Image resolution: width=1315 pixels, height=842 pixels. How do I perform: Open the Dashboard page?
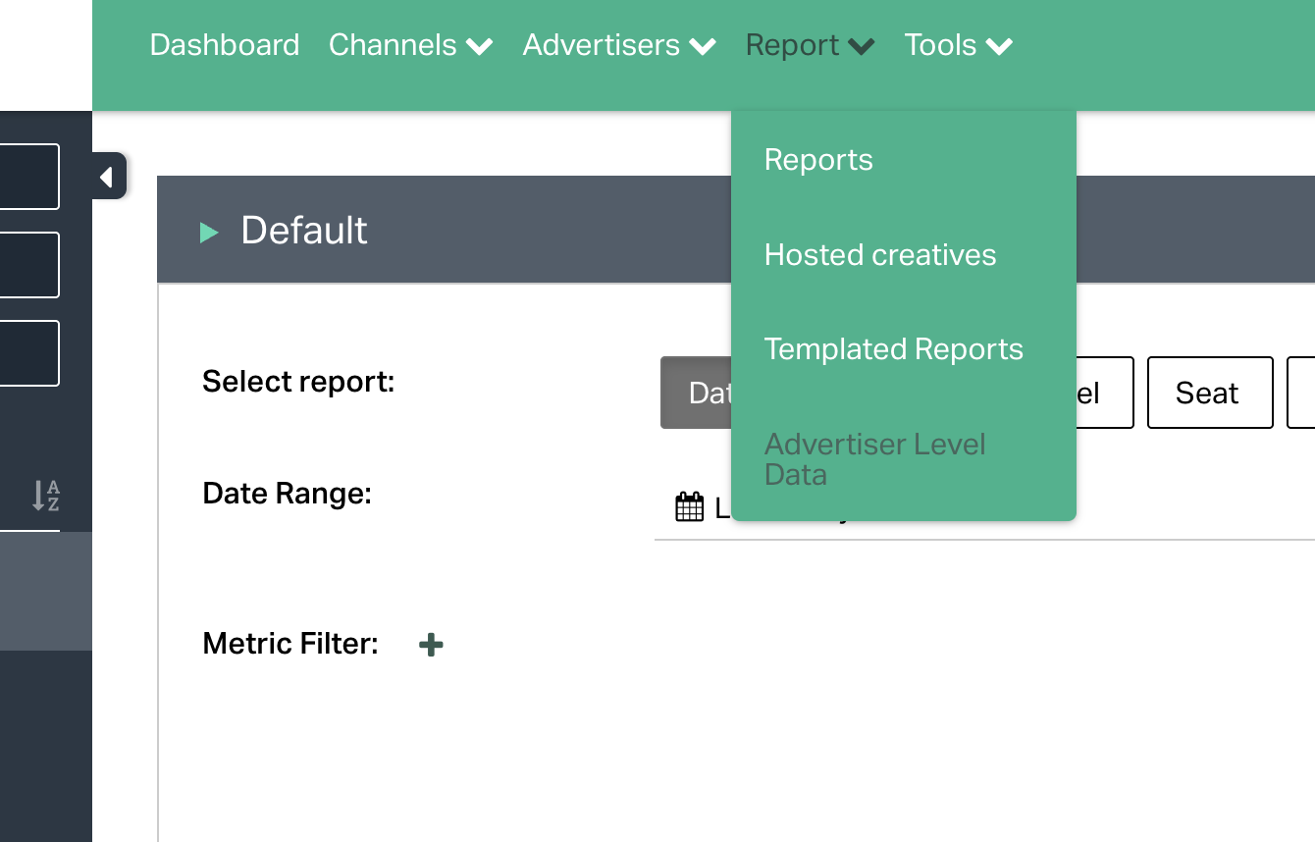click(x=225, y=45)
